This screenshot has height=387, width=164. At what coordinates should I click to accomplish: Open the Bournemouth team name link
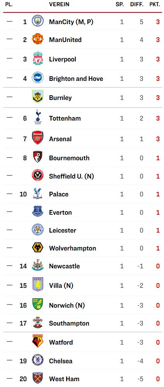click(x=69, y=158)
